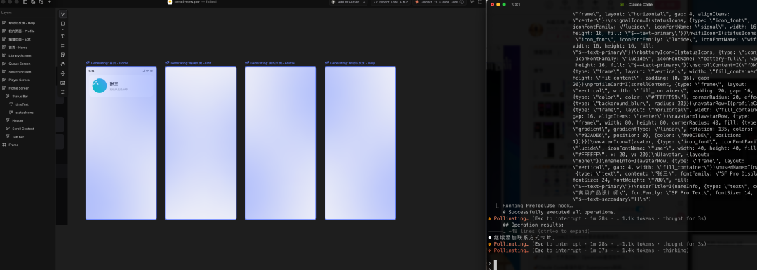Toggle the light/dark theme sun icon
This screenshot has width=757, height=270.
coord(472,2)
